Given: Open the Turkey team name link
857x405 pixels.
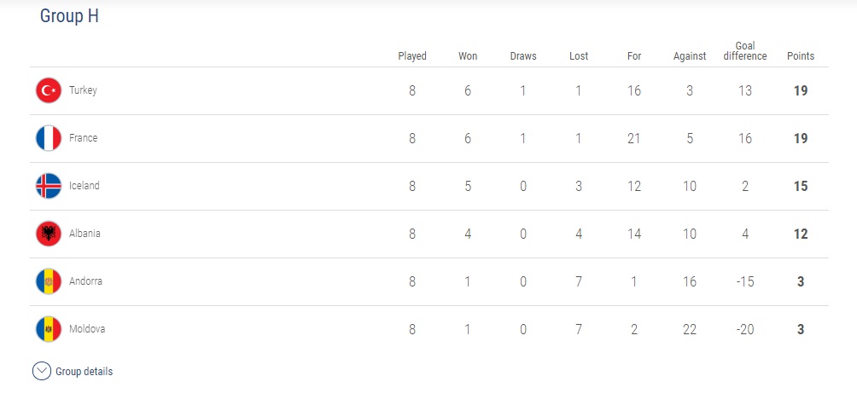Looking at the screenshot, I should [x=83, y=90].
